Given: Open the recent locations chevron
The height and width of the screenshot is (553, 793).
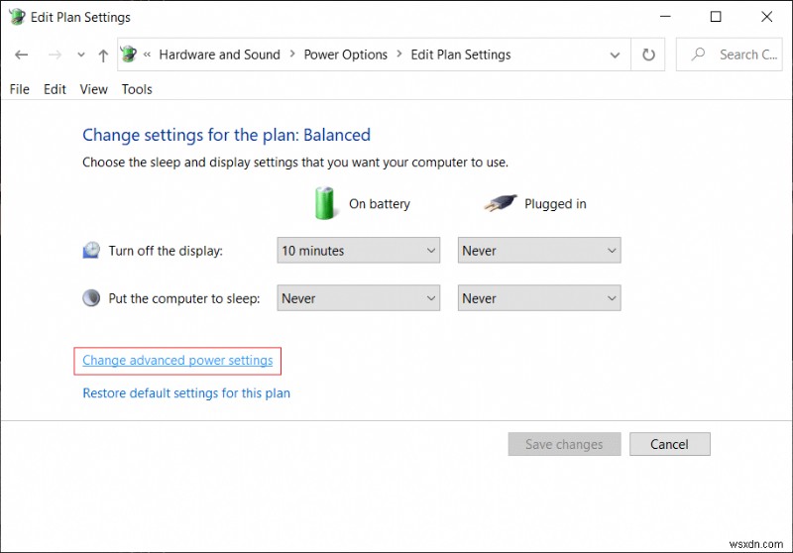Looking at the screenshot, I should coord(82,55).
